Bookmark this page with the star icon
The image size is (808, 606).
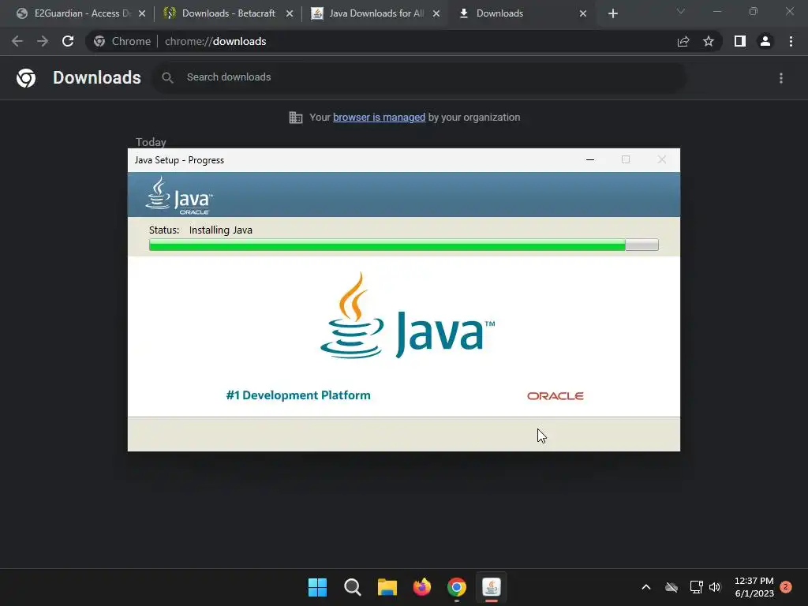coord(709,41)
